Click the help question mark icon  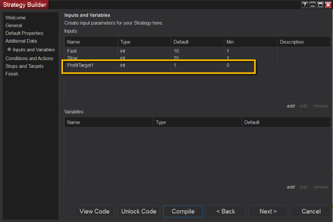coord(305,5)
